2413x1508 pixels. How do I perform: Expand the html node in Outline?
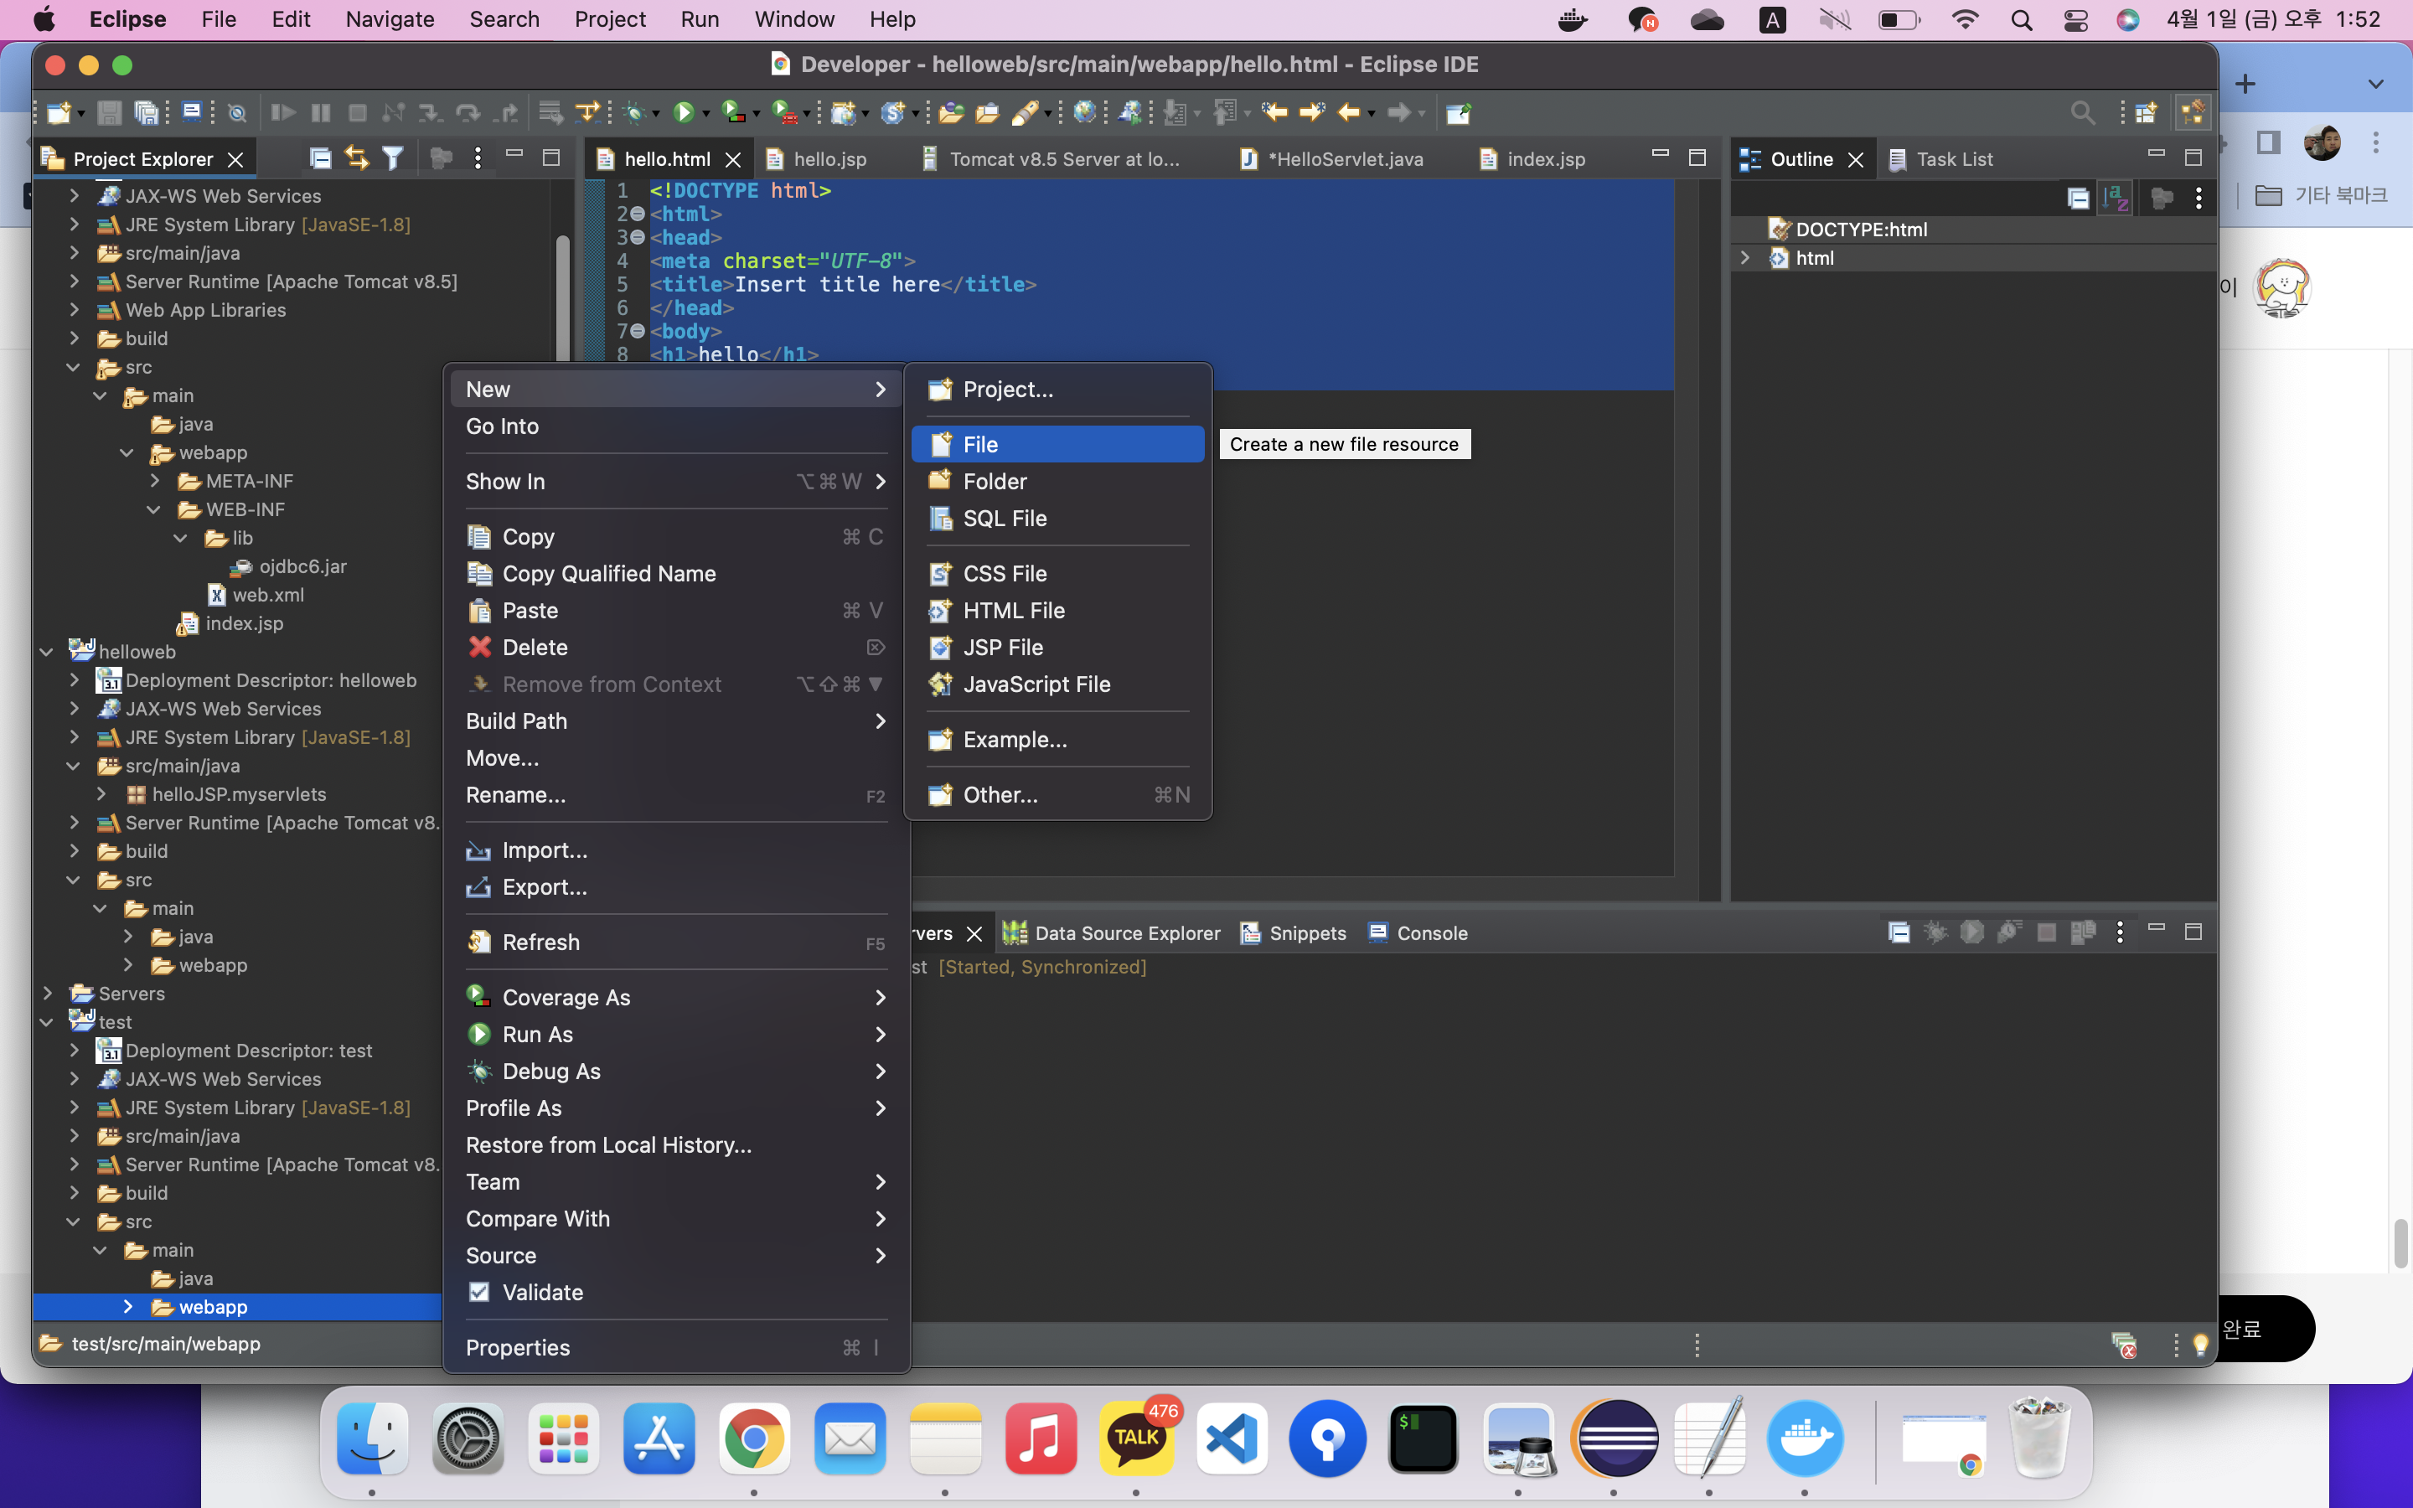pyautogui.click(x=1745, y=257)
